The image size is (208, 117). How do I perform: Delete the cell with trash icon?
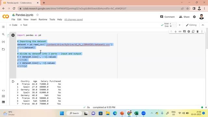[197, 32]
